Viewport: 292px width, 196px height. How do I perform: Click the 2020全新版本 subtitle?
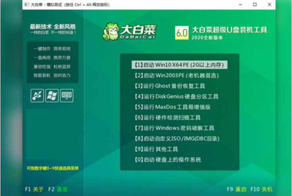pyautogui.click(x=207, y=38)
